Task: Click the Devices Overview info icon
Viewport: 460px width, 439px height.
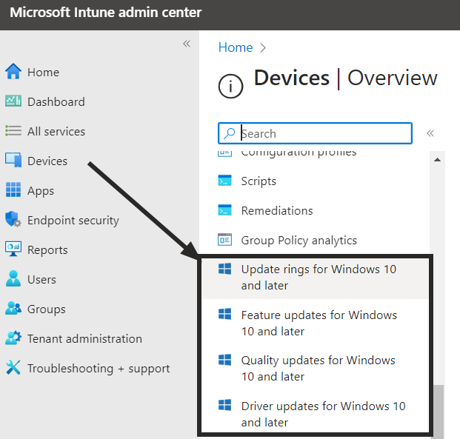Action: (x=230, y=86)
